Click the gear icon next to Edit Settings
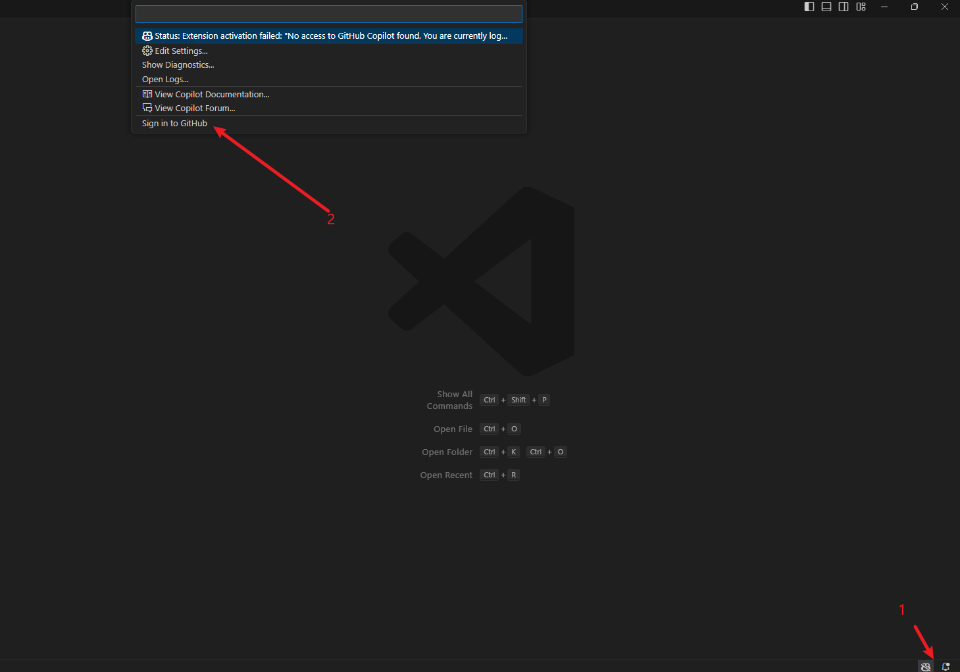Image resolution: width=960 pixels, height=672 pixels. 147,51
